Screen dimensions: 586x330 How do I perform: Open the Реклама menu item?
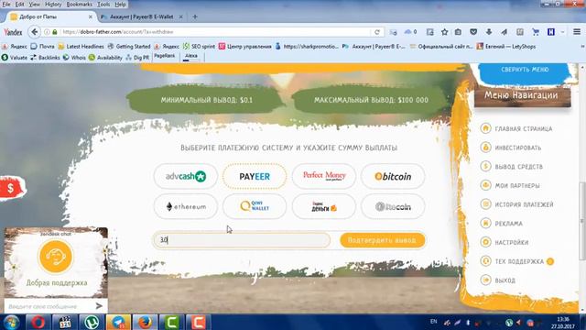[x=509, y=224]
